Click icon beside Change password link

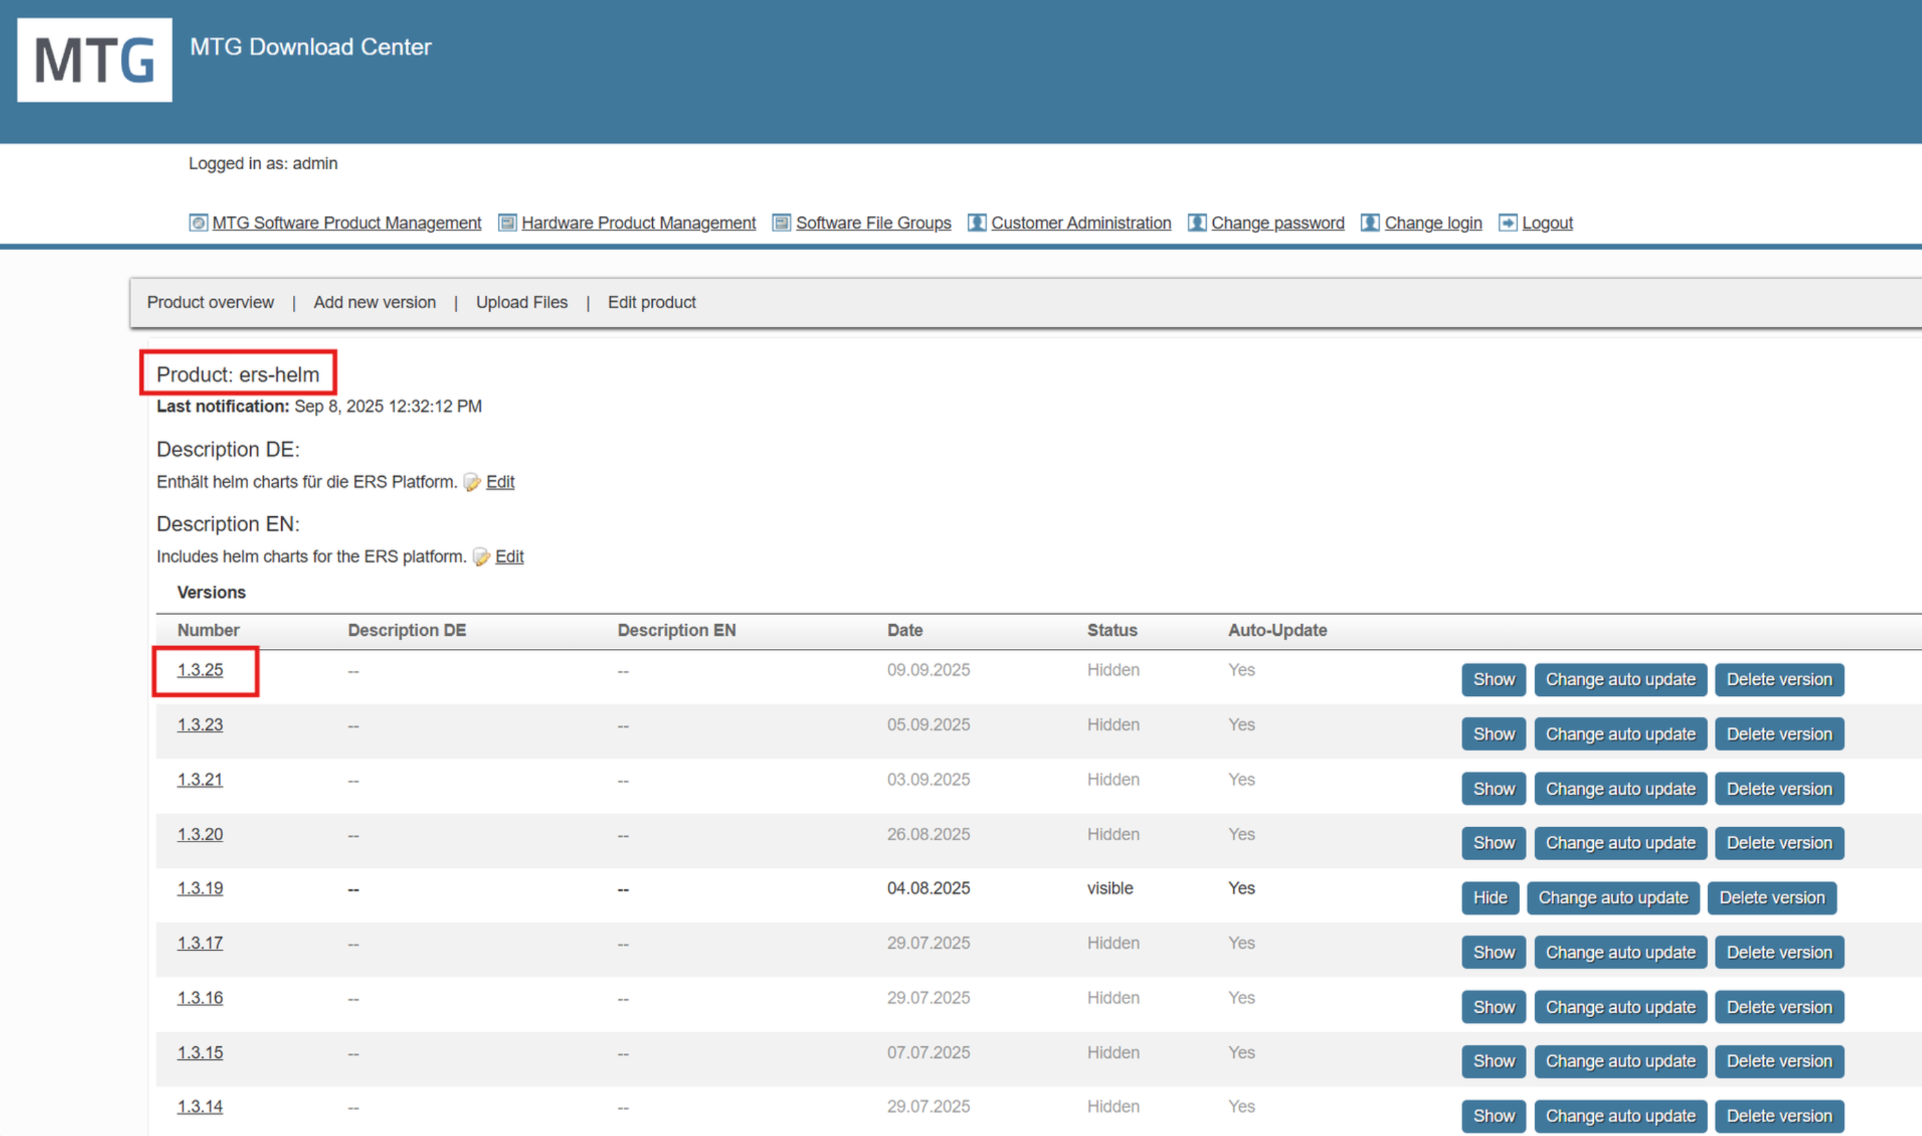click(x=1197, y=223)
